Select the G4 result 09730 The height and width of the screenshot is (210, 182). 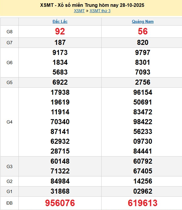click(143, 141)
